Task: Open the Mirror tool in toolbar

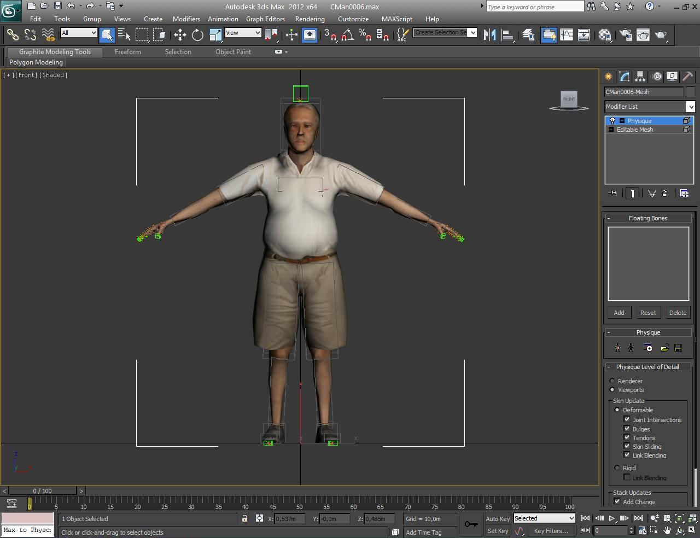Action: point(490,35)
